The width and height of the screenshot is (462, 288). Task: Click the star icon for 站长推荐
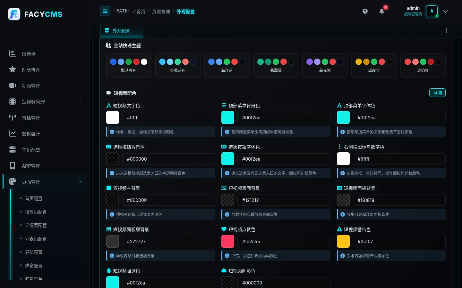pos(13,69)
